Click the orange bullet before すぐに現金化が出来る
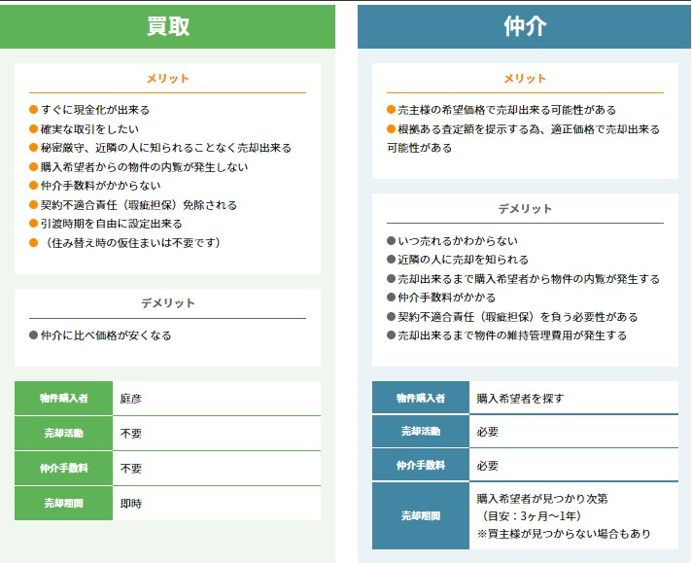Viewport: 692px width, 563px height. click(x=34, y=110)
